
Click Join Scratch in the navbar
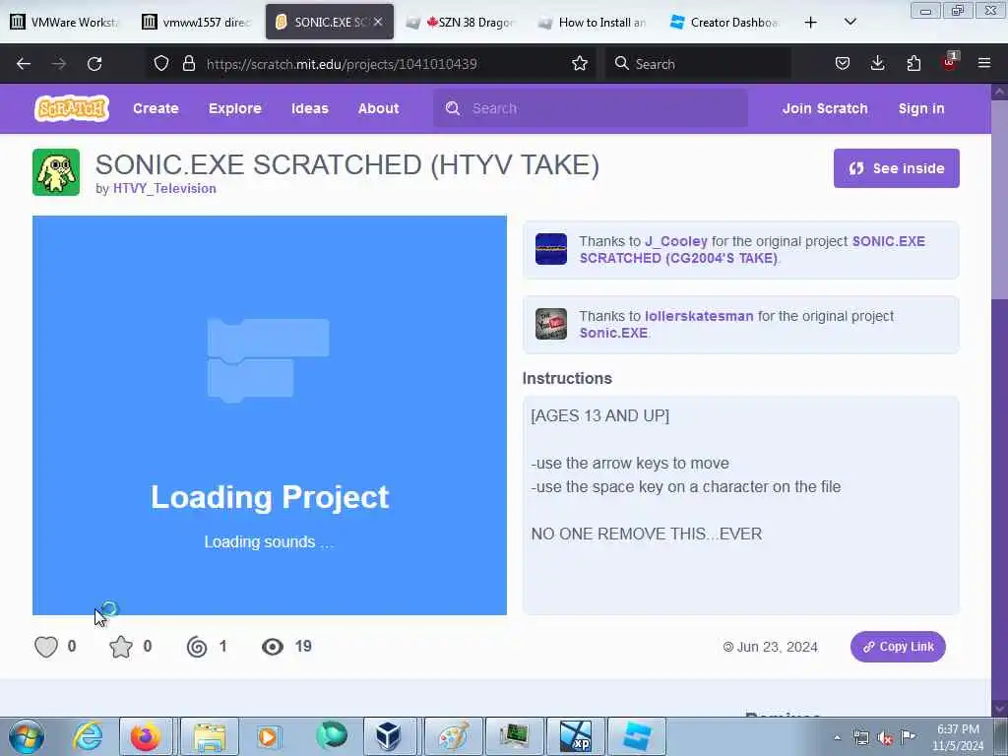(x=825, y=108)
